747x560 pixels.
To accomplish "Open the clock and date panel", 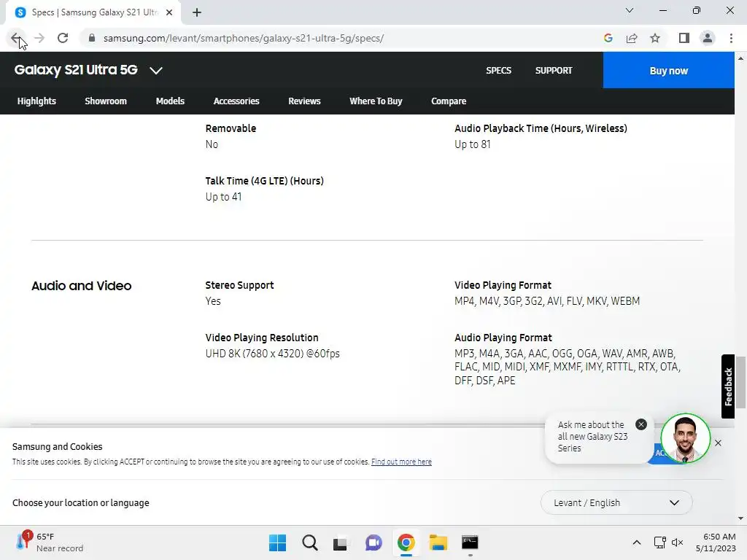I will (716, 542).
